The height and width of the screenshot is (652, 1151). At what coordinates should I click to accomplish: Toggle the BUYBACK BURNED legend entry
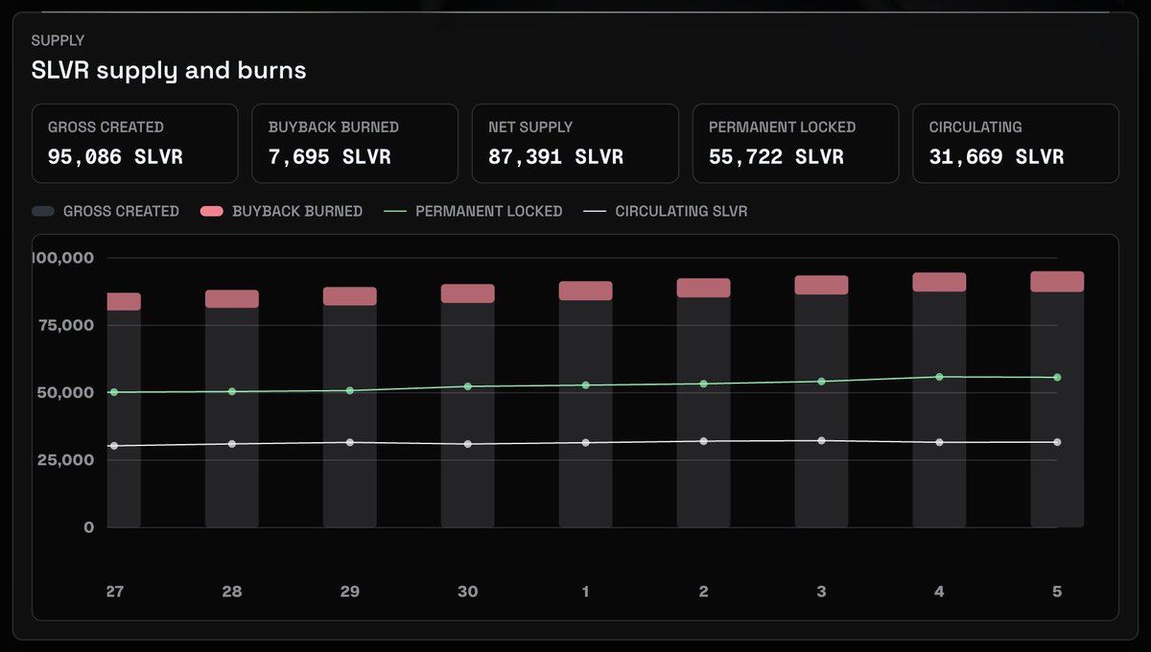click(282, 211)
